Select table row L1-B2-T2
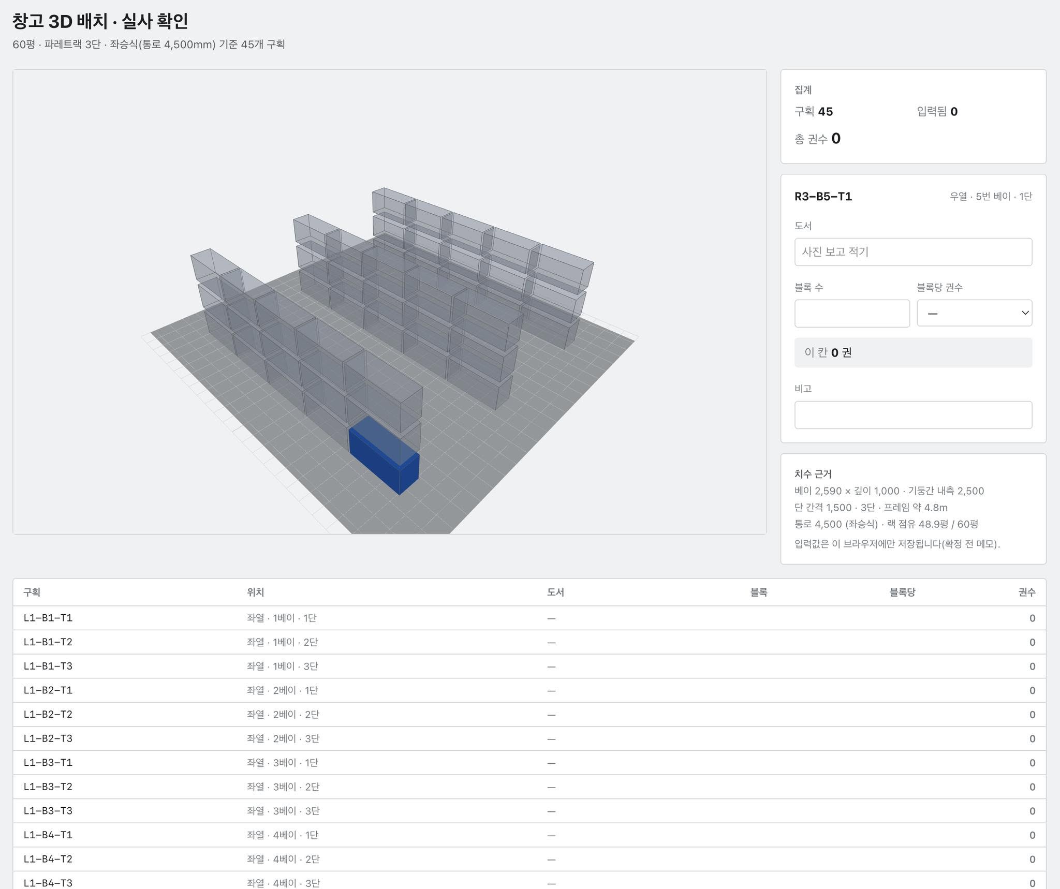 coord(529,715)
